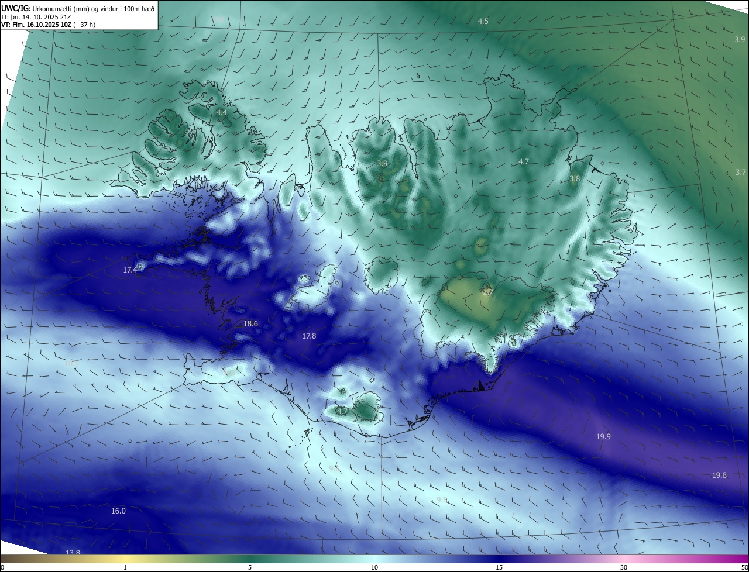Click the 4.5 value label on the map
The height and width of the screenshot is (572, 749).
pyautogui.click(x=483, y=21)
